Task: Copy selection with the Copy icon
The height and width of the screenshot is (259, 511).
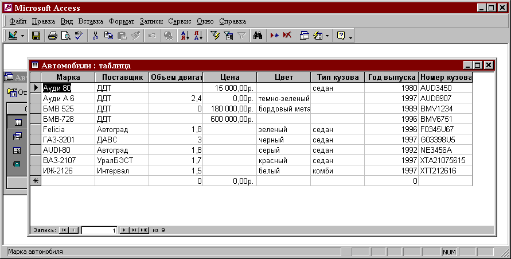Action: click(108, 35)
